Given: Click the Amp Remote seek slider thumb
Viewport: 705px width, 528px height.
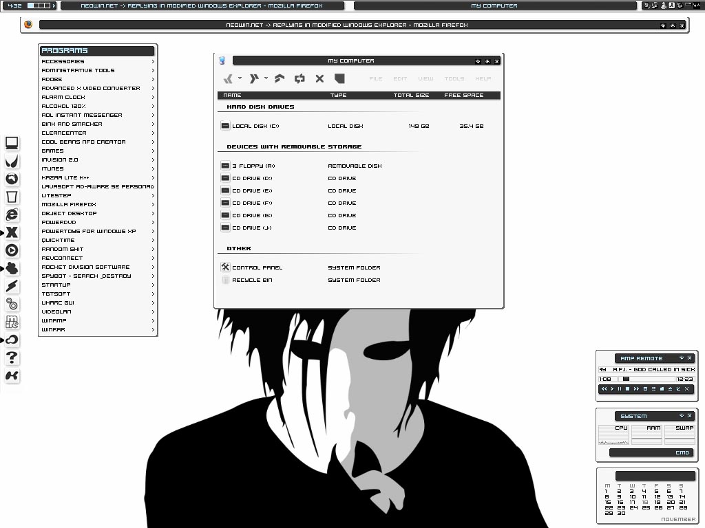Looking at the screenshot, I should point(626,379).
